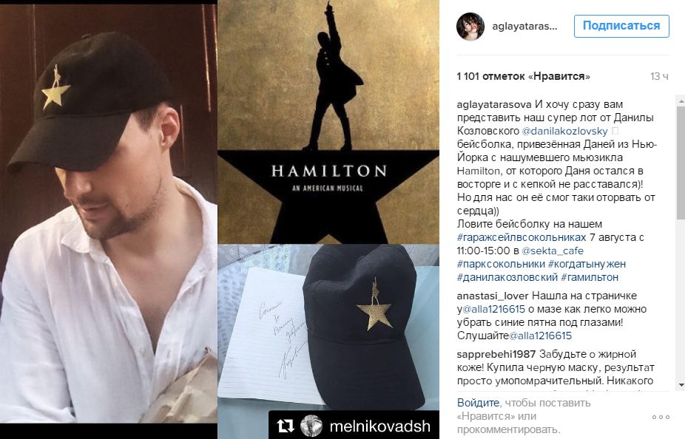The width and height of the screenshot is (685, 439).
Task: Open the three-dots more options menu
Action: [661, 417]
